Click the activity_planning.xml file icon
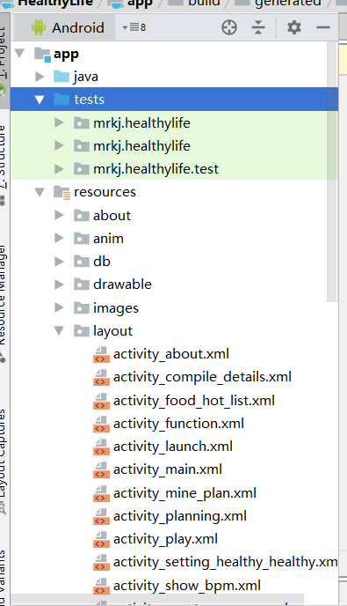The width and height of the screenshot is (347, 606). pos(101,516)
